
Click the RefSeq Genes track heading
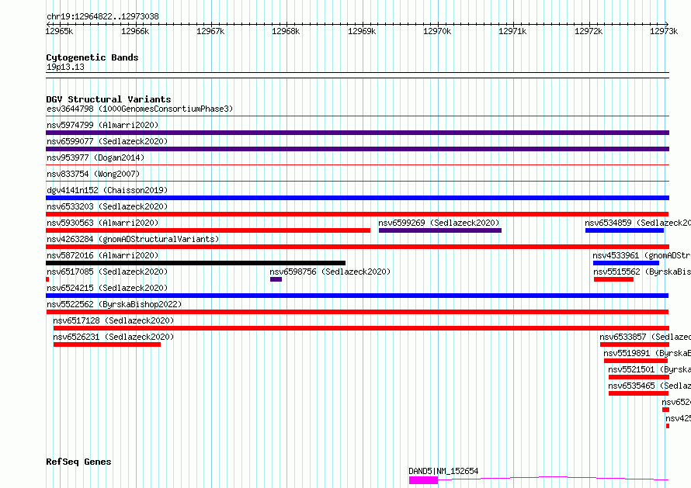[78, 462]
